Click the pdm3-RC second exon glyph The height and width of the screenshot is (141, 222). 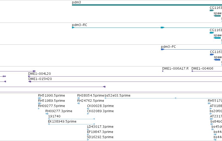click(163, 28)
